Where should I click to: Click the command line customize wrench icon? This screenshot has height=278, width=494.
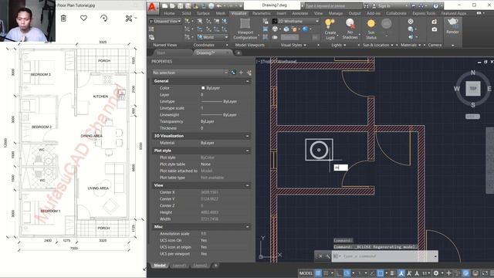[328, 256]
